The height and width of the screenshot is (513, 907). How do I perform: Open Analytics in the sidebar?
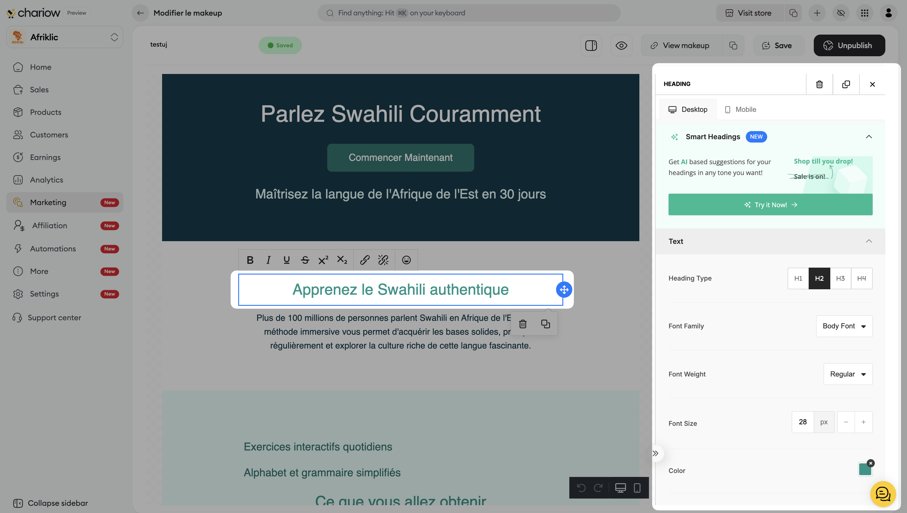point(47,180)
